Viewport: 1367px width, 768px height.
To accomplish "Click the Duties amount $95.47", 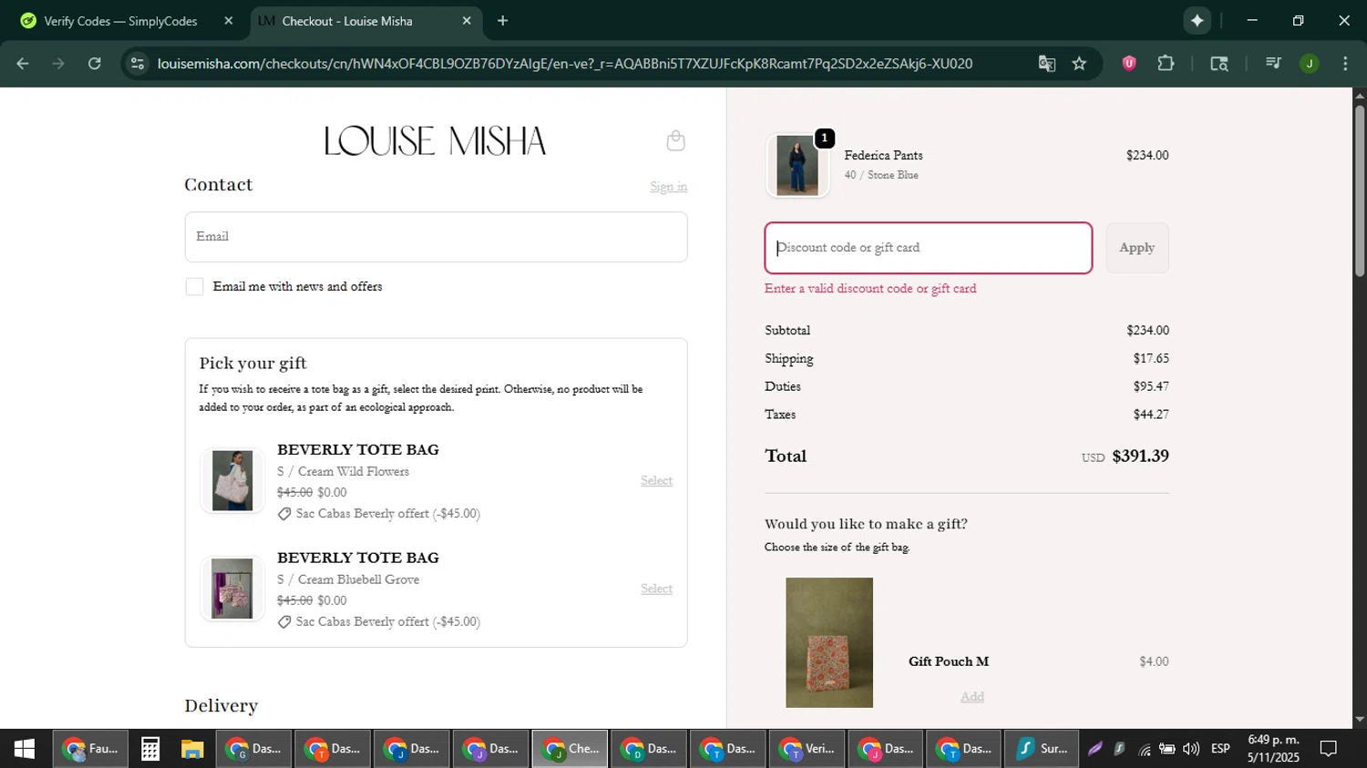I will pos(1151,386).
